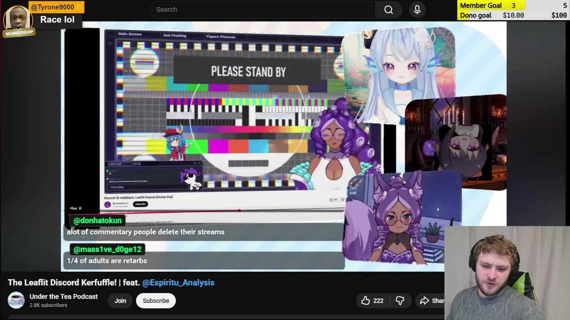This screenshot has height=320, width=570.
Task: Click the Race lol chat message
Action: [x=57, y=20]
